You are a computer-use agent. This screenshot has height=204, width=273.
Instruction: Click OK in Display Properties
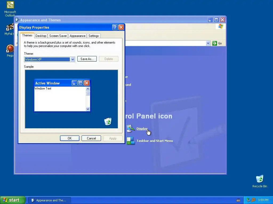click(70, 138)
